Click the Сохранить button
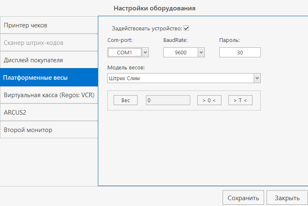The width and height of the screenshot is (308, 206). pos(243,198)
